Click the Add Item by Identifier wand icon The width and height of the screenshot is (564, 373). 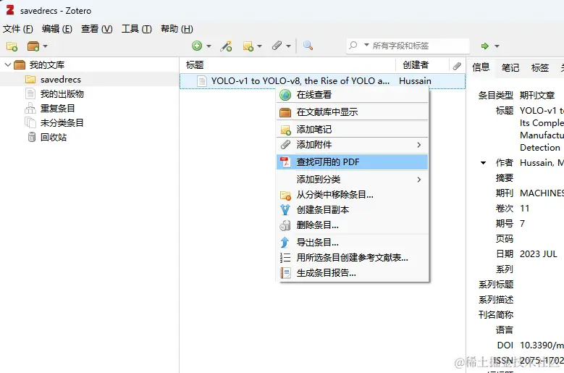point(226,46)
